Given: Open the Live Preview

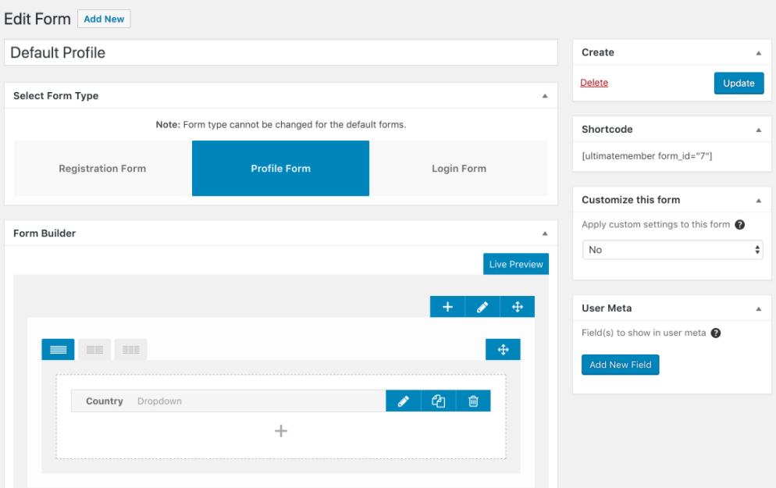Looking at the screenshot, I should 516,264.
